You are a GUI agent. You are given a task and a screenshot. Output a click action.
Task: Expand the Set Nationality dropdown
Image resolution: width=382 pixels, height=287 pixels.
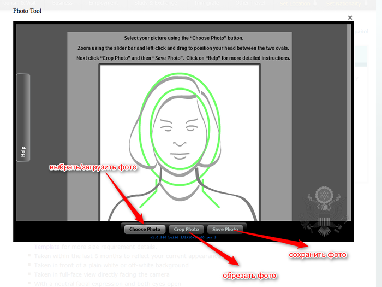pyautogui.click(x=350, y=3)
